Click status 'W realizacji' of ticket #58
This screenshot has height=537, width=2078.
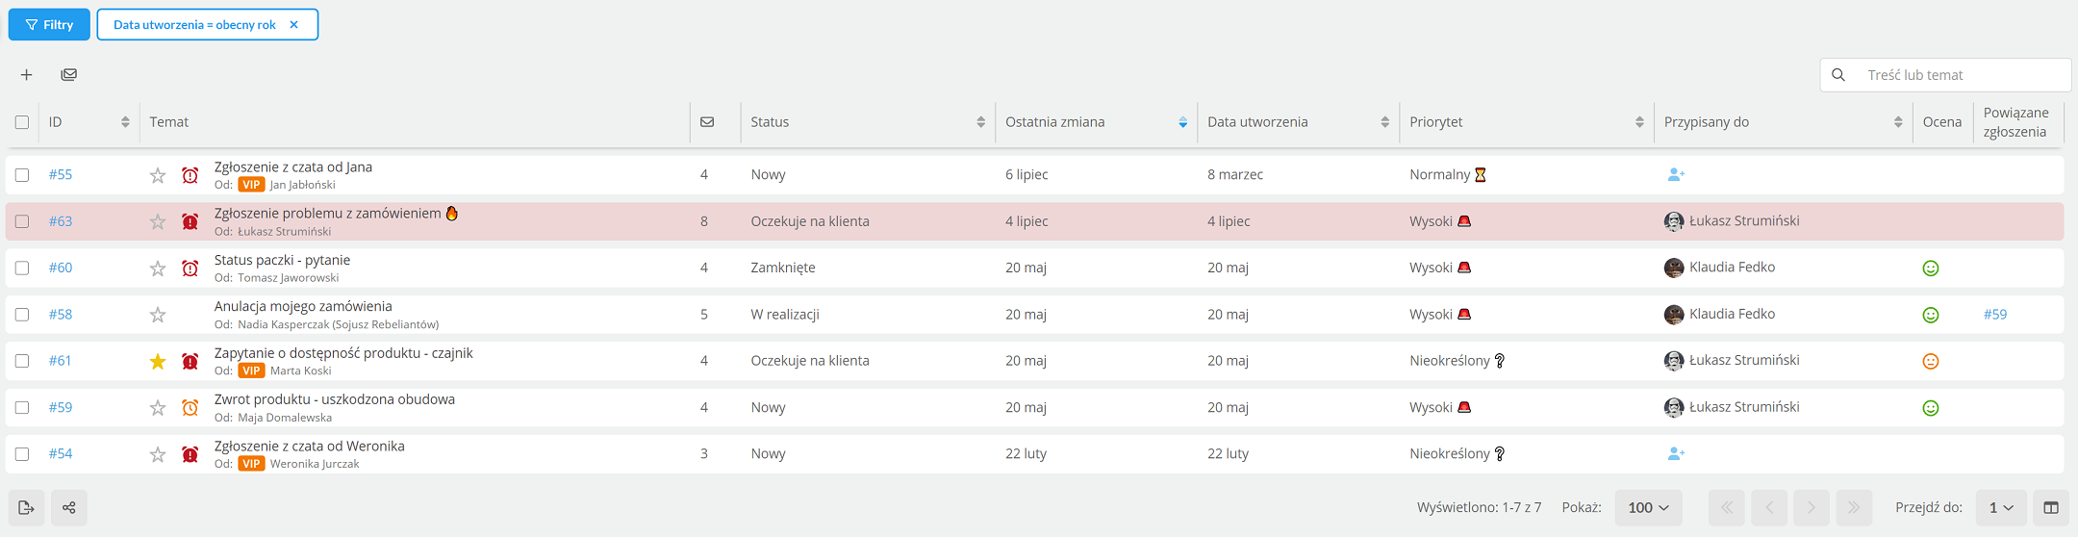click(x=785, y=315)
